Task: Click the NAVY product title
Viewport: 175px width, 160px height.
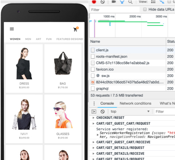Action: point(24,134)
